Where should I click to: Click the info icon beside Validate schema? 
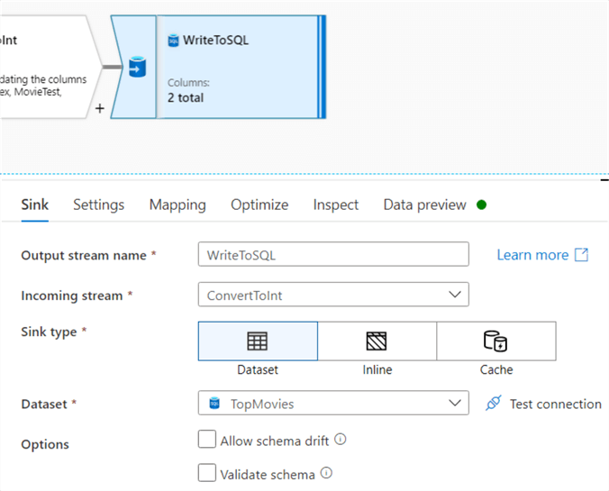point(326,473)
